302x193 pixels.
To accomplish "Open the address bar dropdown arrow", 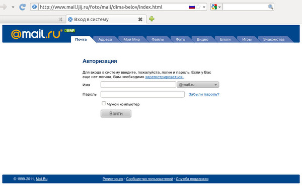I will pos(204,8).
